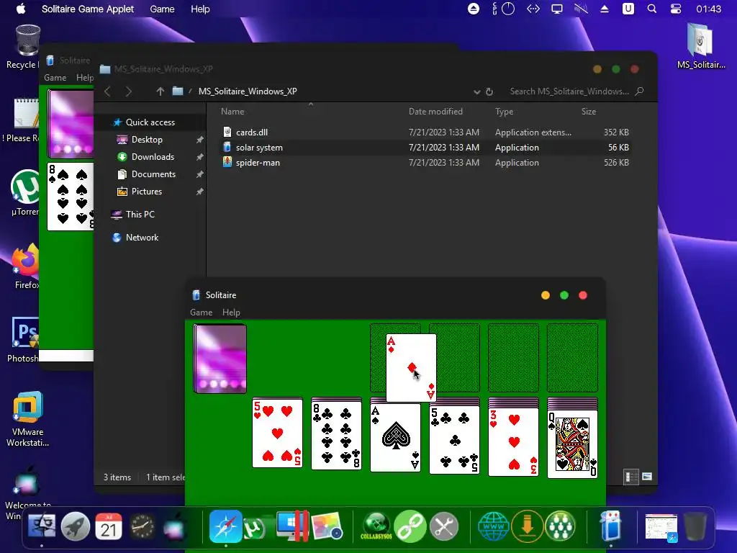Go back in Explorer navigation

108,91
